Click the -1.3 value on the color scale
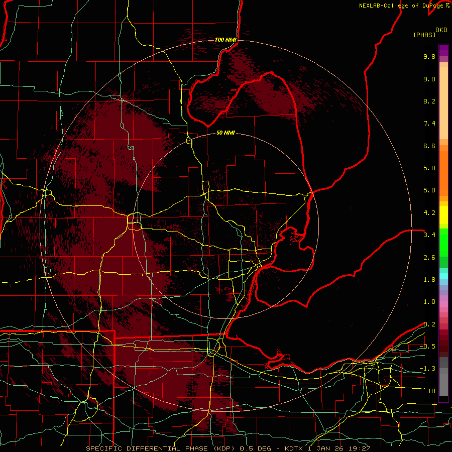This screenshot has height=452, width=452. point(427,369)
